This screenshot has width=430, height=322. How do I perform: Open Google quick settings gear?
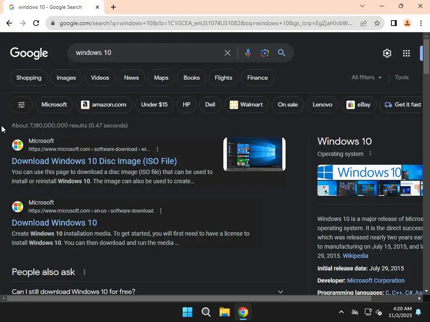pos(387,53)
